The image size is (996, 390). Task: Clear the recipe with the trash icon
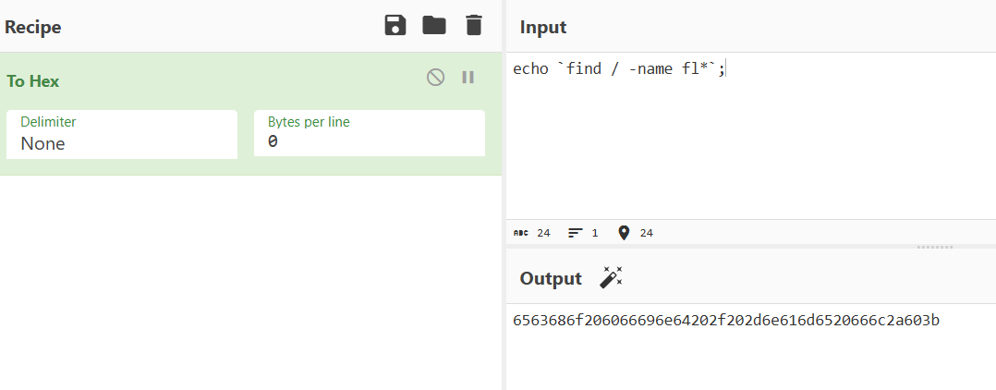coord(474,26)
